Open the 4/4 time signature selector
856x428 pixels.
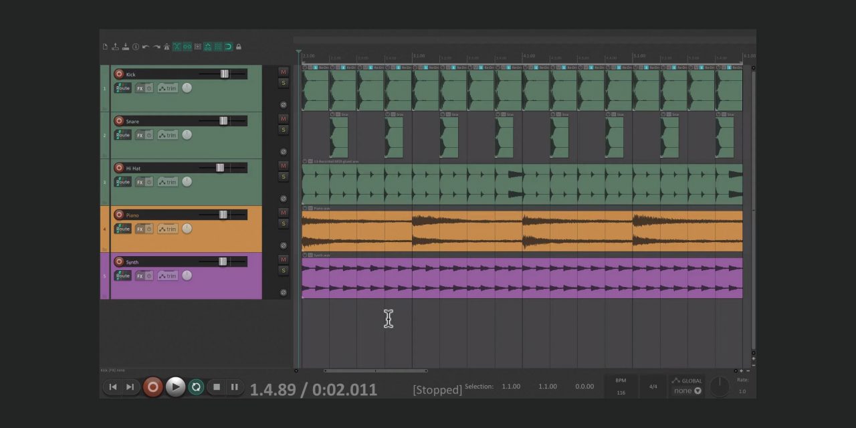click(653, 387)
